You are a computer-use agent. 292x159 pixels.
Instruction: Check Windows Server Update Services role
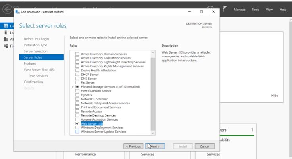[77, 132]
